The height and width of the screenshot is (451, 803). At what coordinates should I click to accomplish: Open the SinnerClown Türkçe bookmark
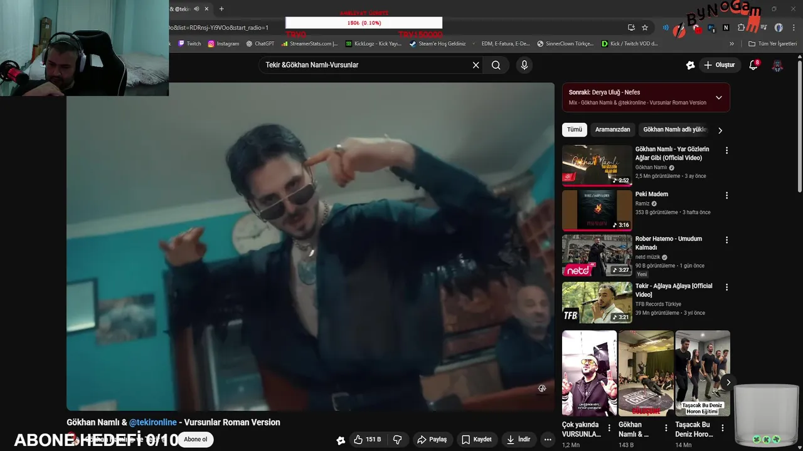pos(565,44)
